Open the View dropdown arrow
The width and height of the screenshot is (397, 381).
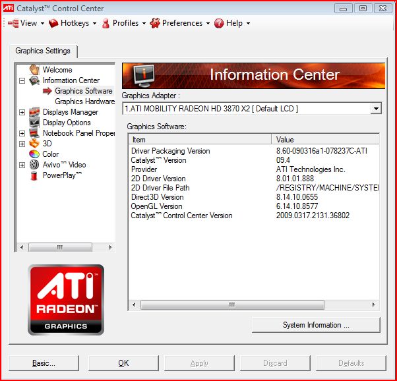tap(42, 24)
